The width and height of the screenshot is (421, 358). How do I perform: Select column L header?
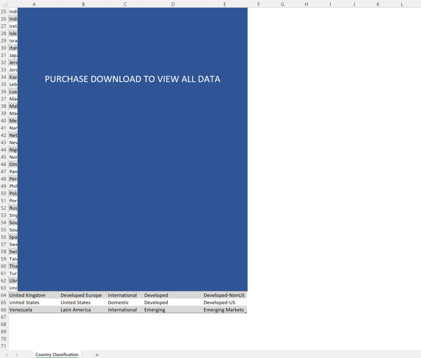click(x=402, y=4)
